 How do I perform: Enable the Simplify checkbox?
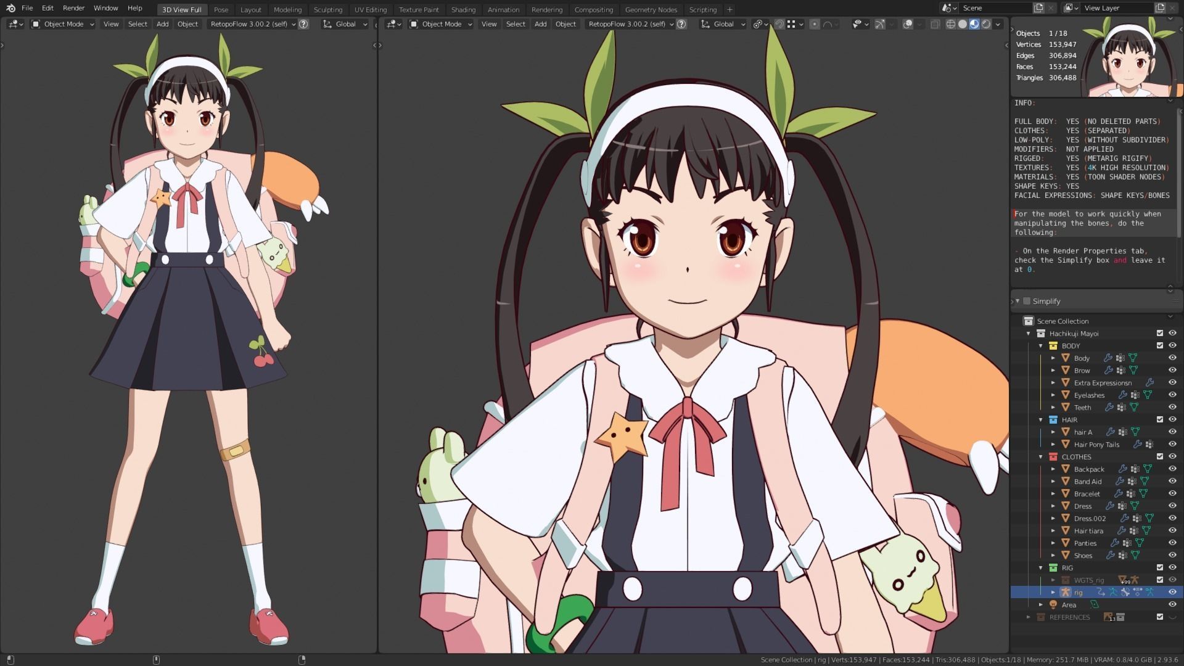1027,301
